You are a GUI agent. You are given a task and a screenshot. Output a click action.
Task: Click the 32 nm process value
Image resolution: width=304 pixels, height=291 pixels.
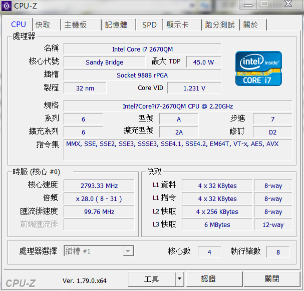pyautogui.click(x=85, y=88)
